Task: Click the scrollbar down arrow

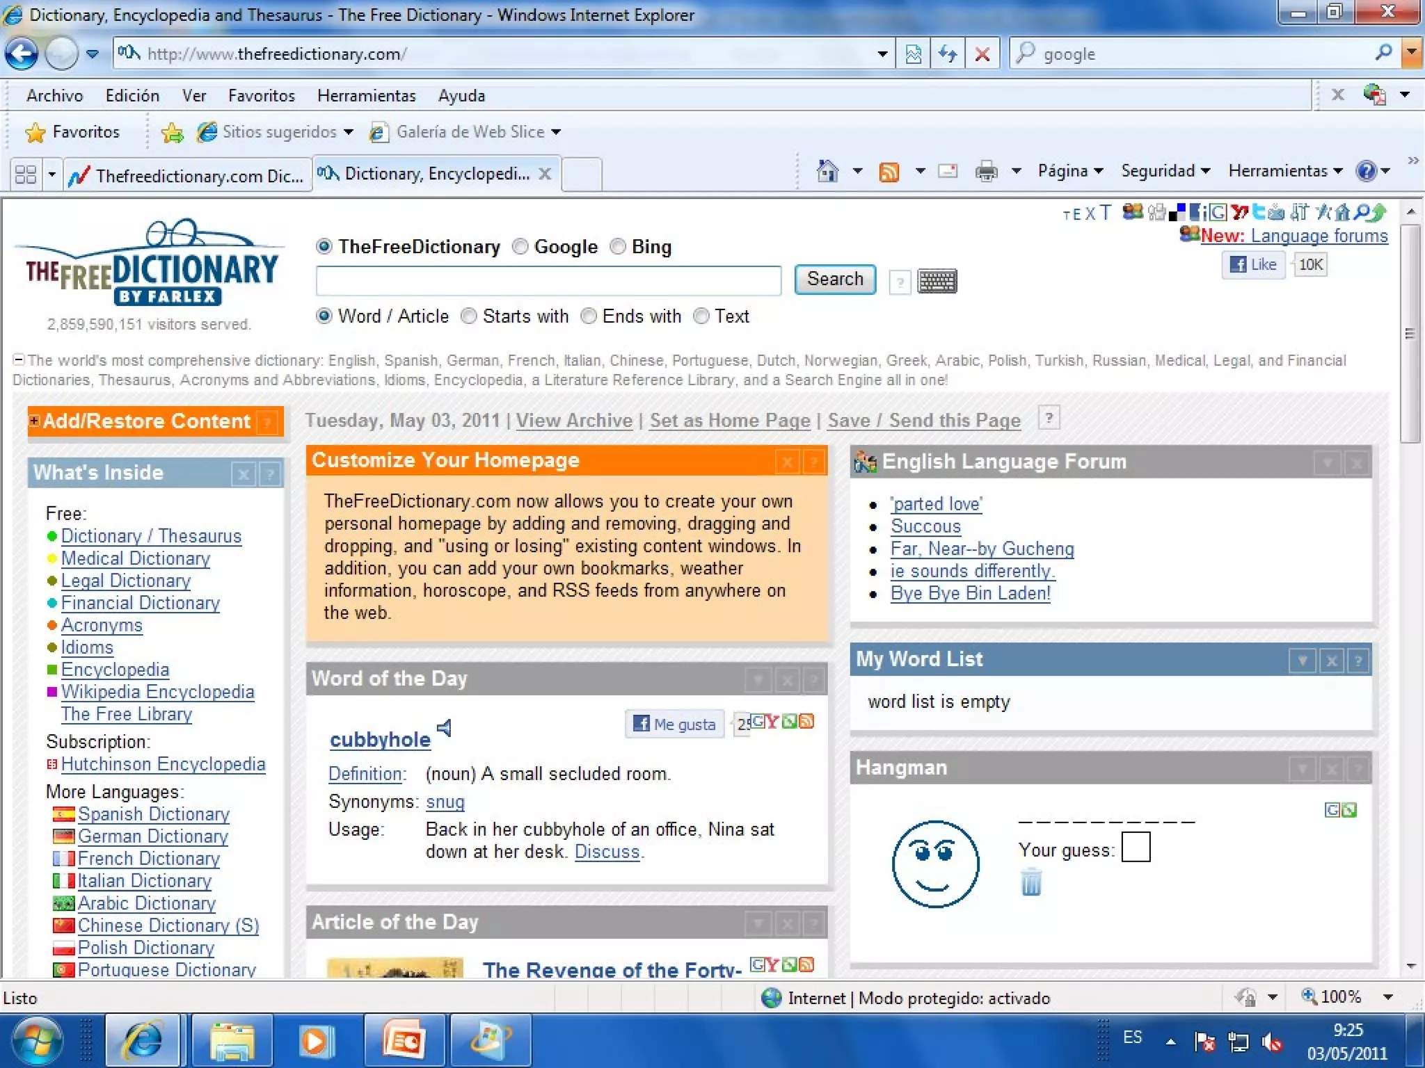Action: pos(1410,966)
